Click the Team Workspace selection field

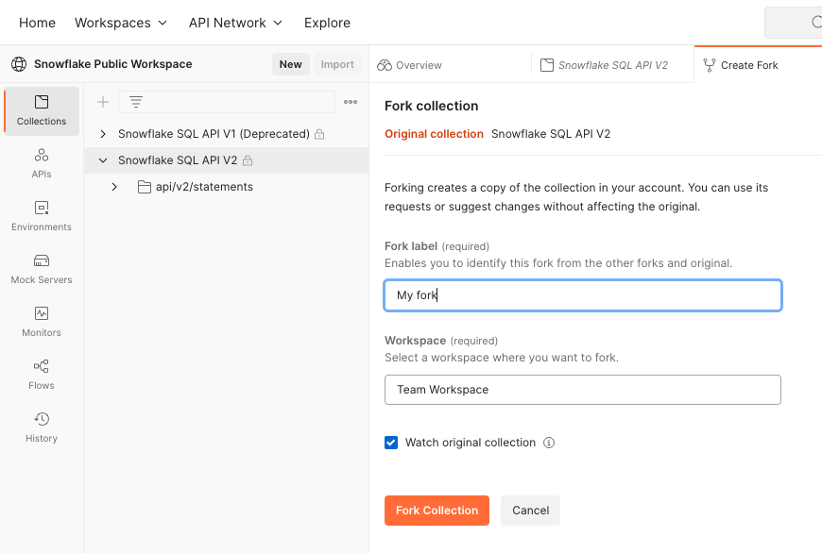(x=583, y=390)
